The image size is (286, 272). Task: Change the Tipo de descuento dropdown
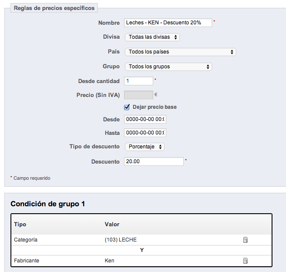145,147
